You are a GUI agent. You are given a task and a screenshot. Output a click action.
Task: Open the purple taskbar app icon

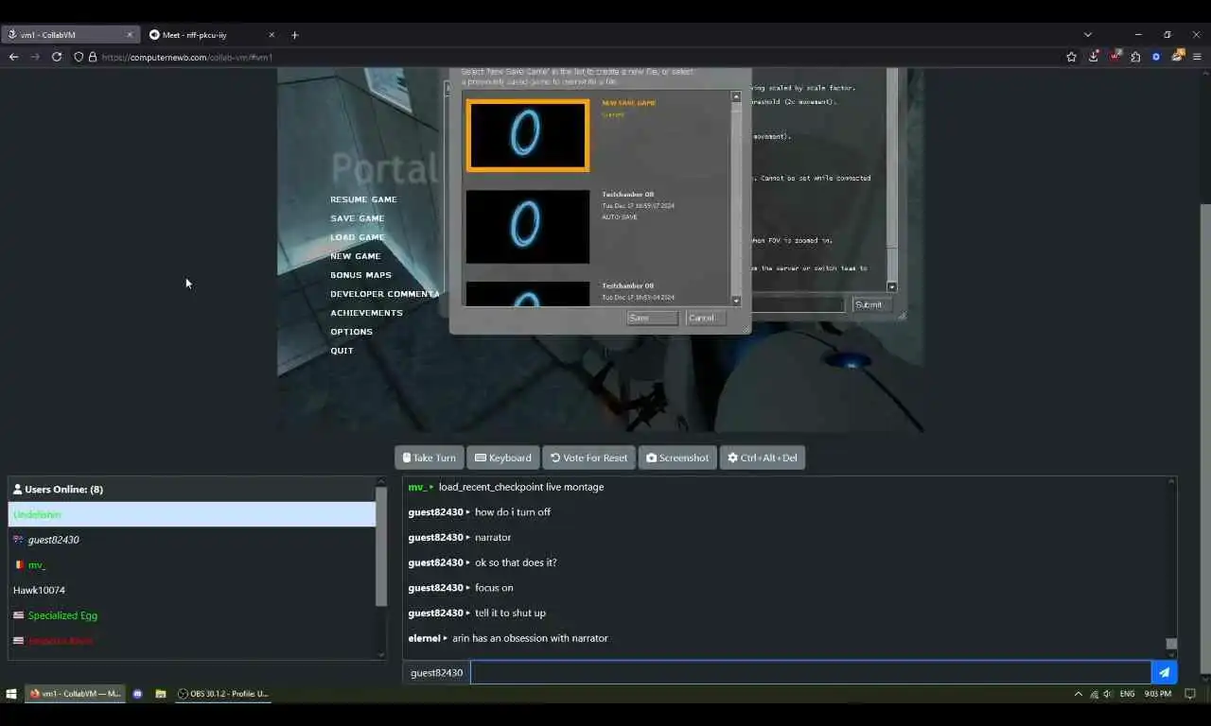[138, 694]
